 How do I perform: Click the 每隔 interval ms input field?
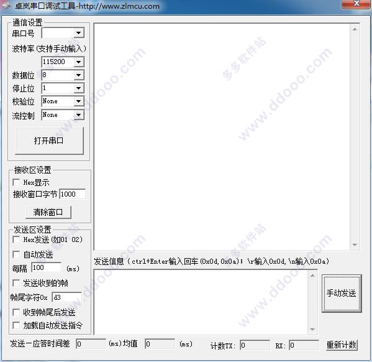(46, 267)
